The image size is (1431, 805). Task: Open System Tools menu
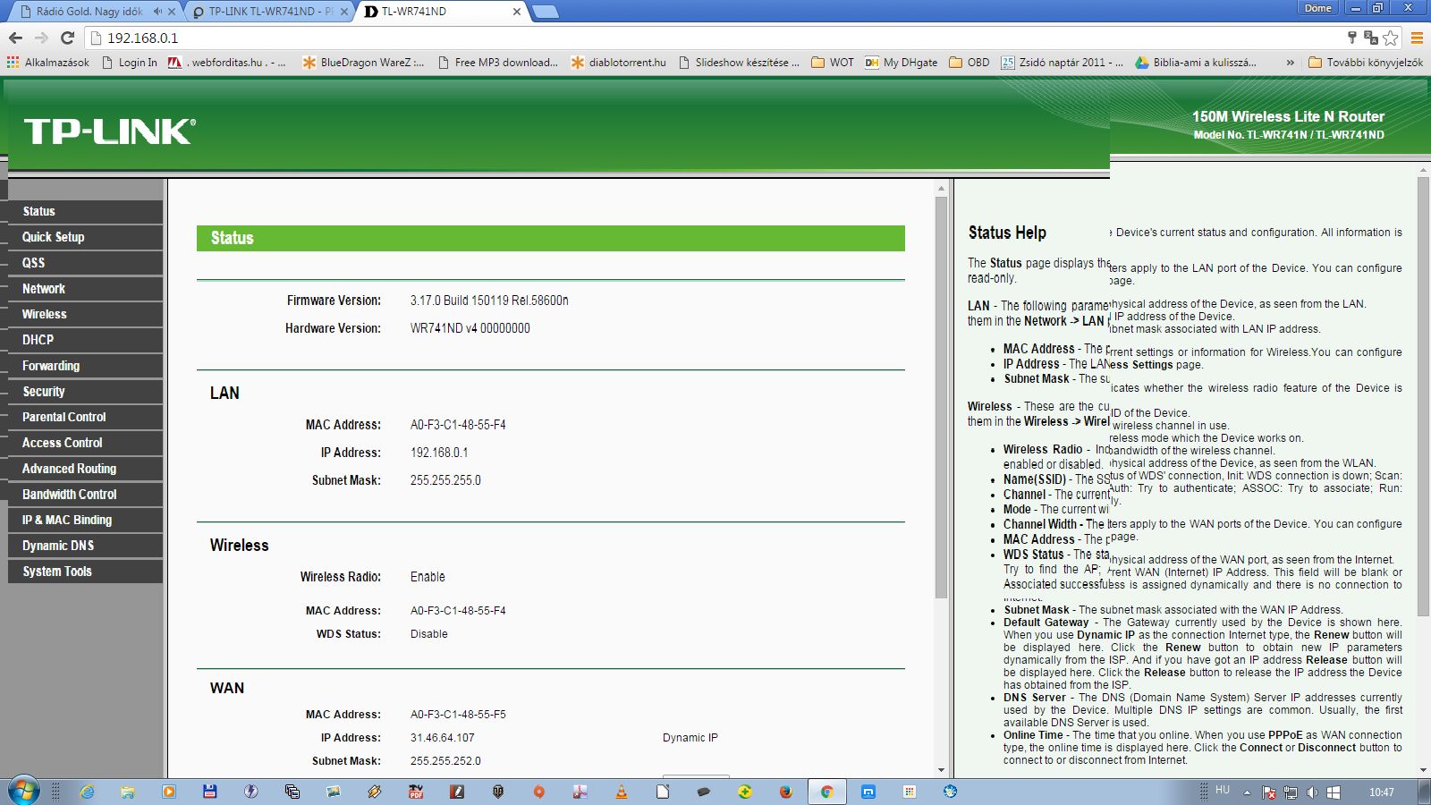[85, 572]
